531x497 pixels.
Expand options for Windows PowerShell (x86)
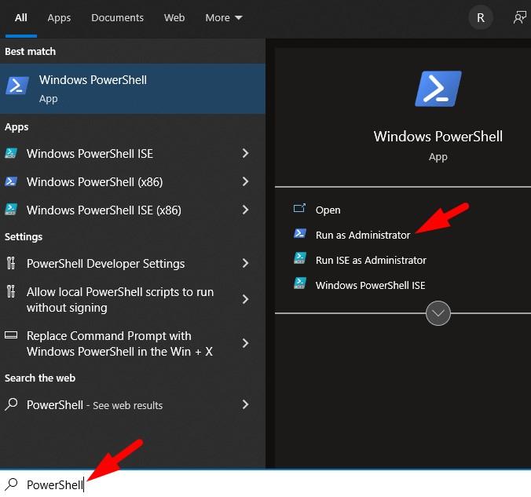click(x=246, y=181)
